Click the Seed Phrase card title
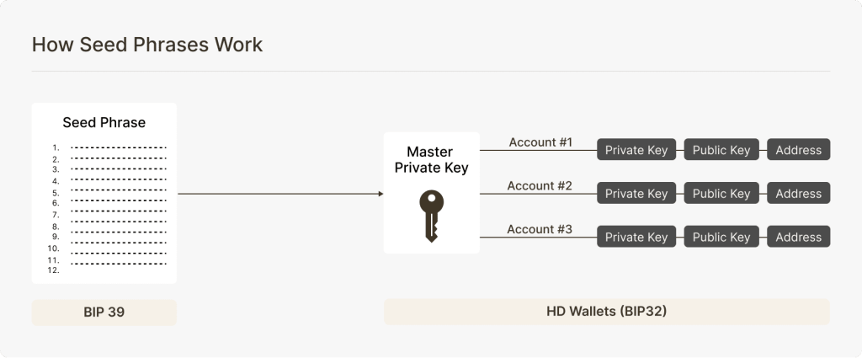The image size is (862, 358). [104, 123]
